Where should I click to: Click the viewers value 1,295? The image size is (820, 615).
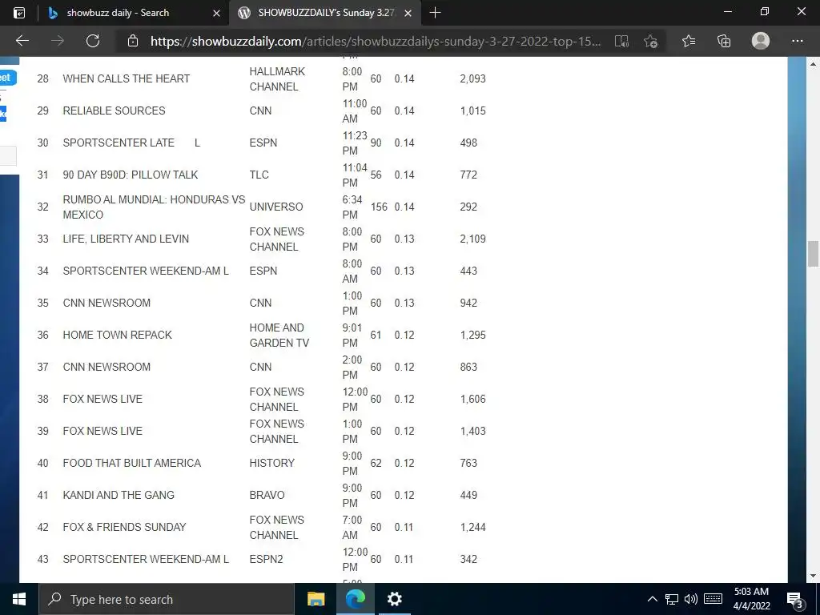472,335
